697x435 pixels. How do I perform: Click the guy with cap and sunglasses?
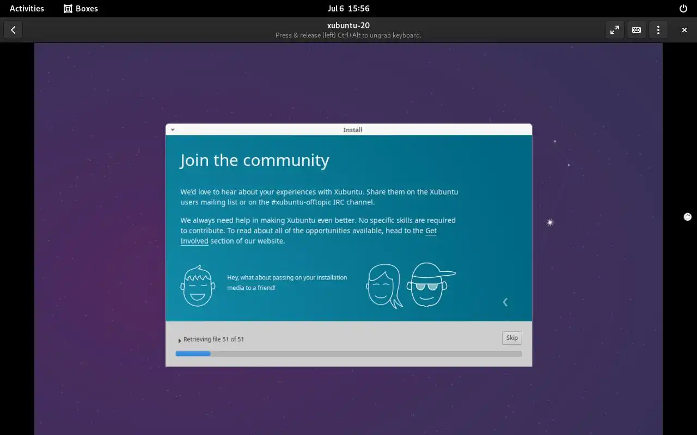point(430,285)
